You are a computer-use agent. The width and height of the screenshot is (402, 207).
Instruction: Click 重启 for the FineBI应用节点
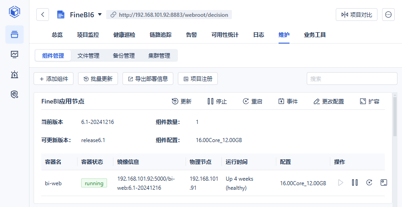(x=253, y=102)
